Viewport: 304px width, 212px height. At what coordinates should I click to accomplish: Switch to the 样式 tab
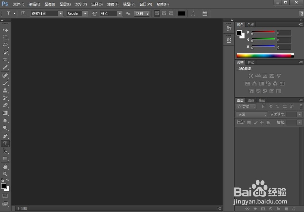(251, 62)
